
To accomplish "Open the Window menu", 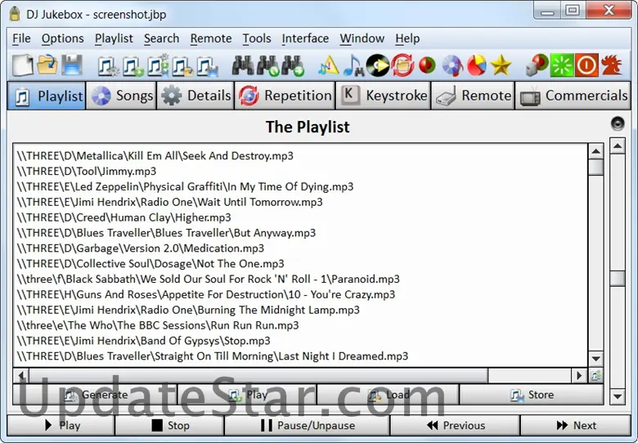I will click(x=362, y=38).
